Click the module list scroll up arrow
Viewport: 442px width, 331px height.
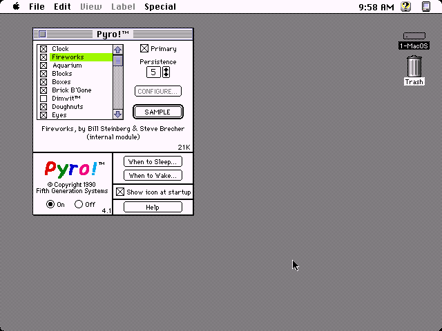[x=118, y=50]
